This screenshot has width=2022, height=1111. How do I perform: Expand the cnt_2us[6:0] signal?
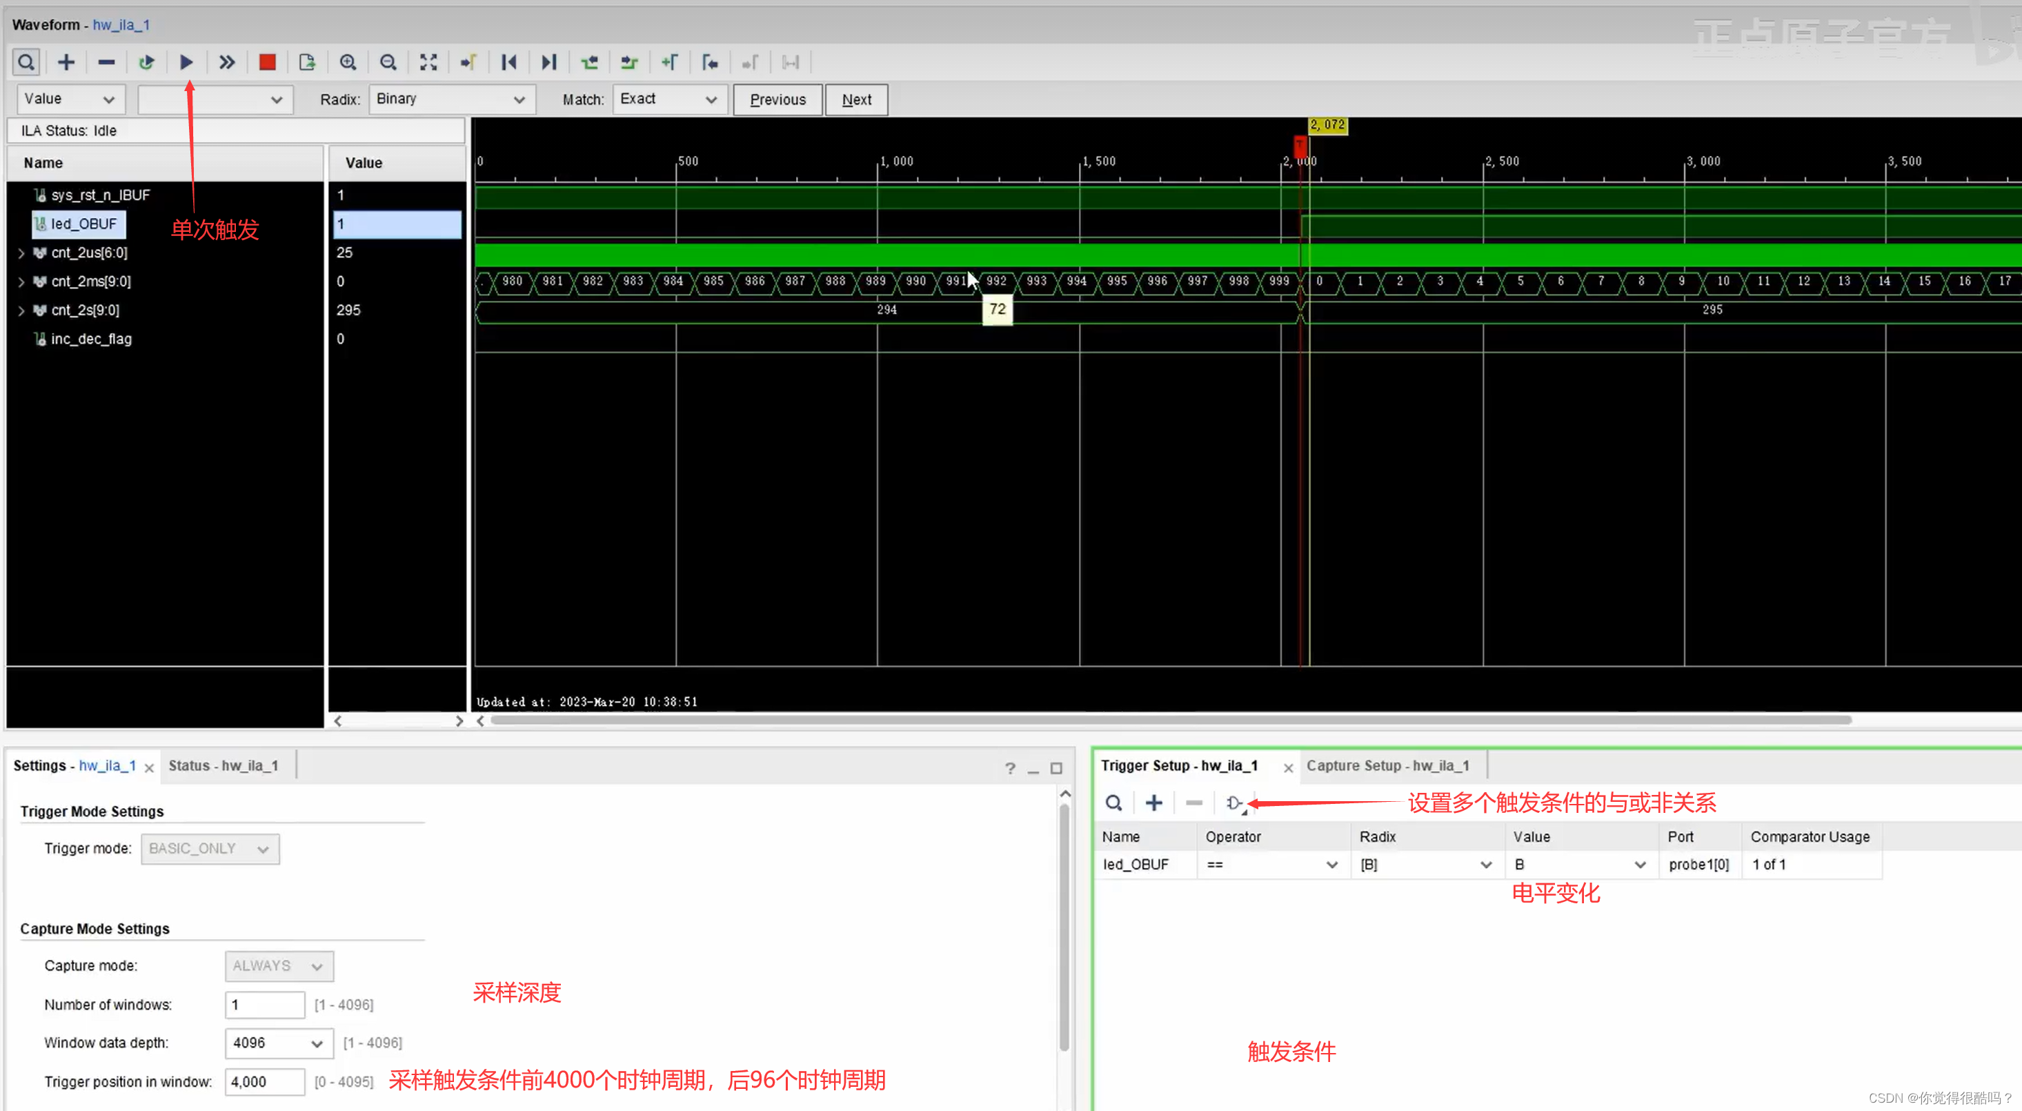(x=21, y=253)
